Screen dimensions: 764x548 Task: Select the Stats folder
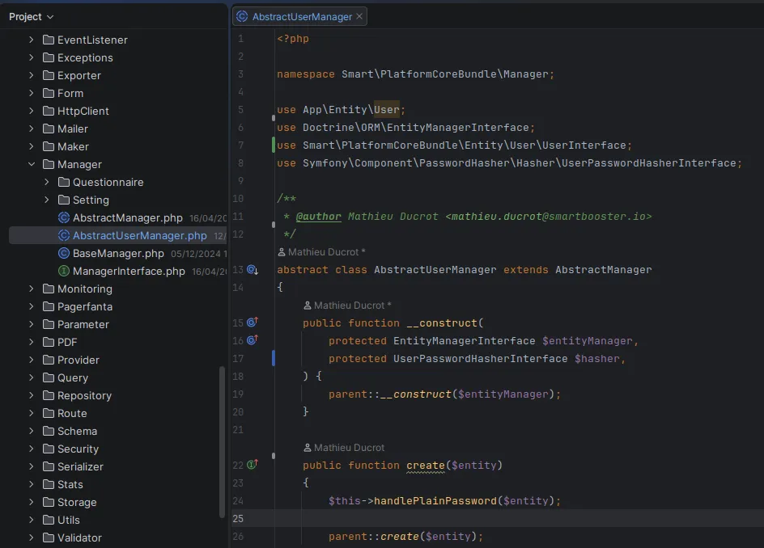pos(70,484)
